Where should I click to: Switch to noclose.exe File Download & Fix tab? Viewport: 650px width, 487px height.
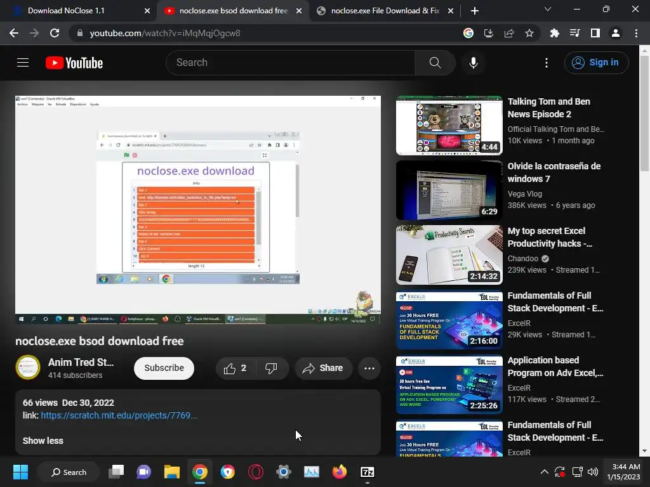point(385,11)
